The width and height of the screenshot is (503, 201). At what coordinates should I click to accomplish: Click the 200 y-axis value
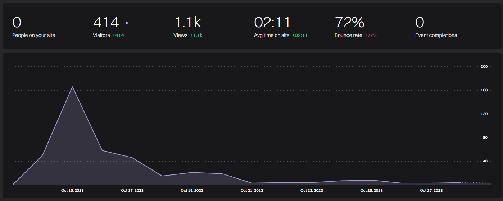(x=484, y=66)
